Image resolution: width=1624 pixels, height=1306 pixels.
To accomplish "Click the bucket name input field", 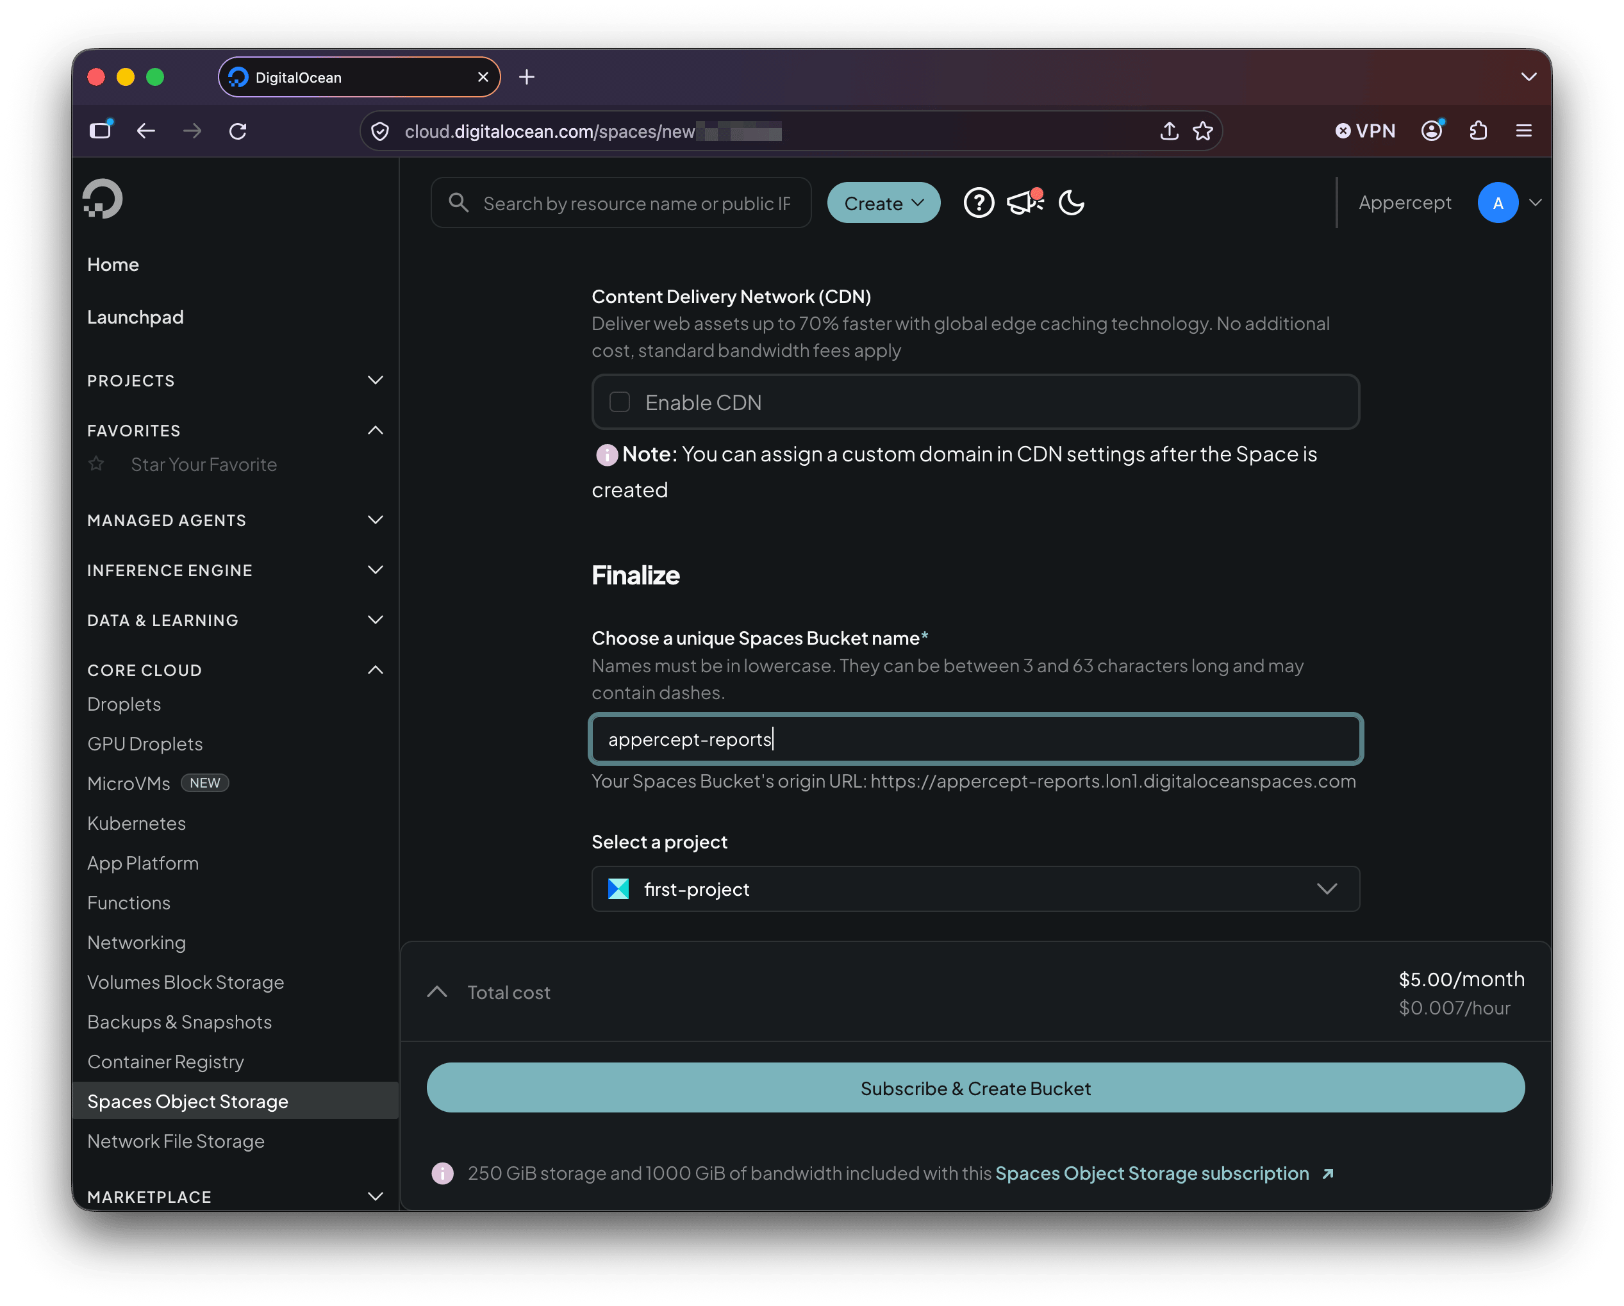I will point(975,739).
